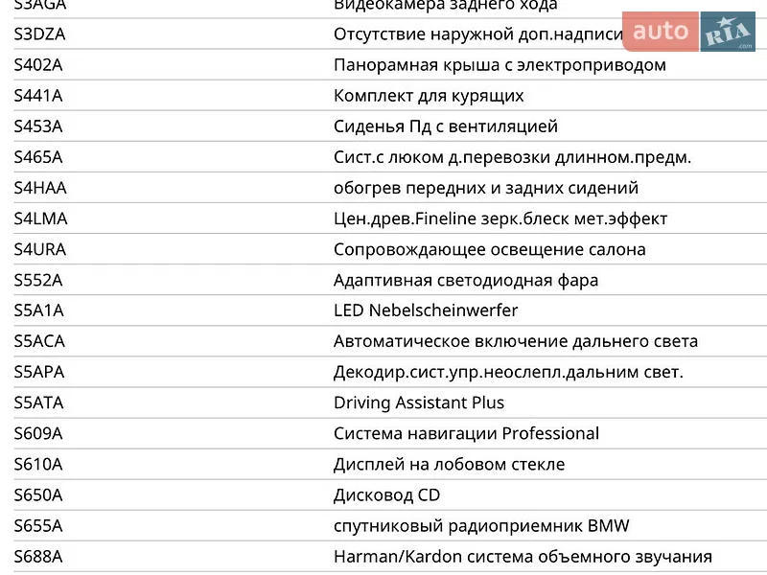The width and height of the screenshot is (767, 575).
Task: Select the option code S610A
Action: pos(38,465)
